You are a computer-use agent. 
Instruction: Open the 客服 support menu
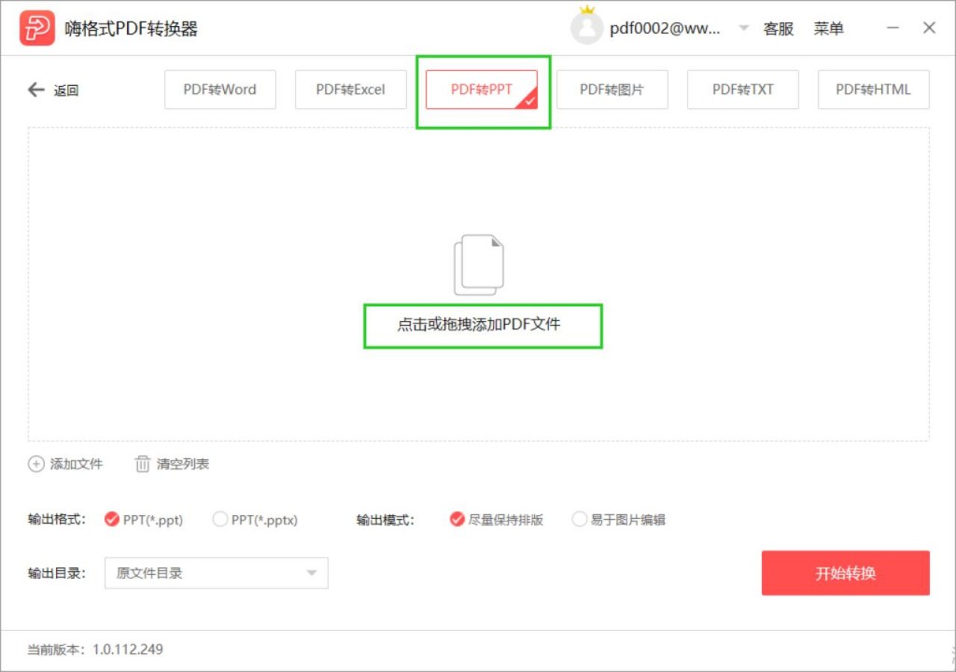pyautogui.click(x=779, y=29)
